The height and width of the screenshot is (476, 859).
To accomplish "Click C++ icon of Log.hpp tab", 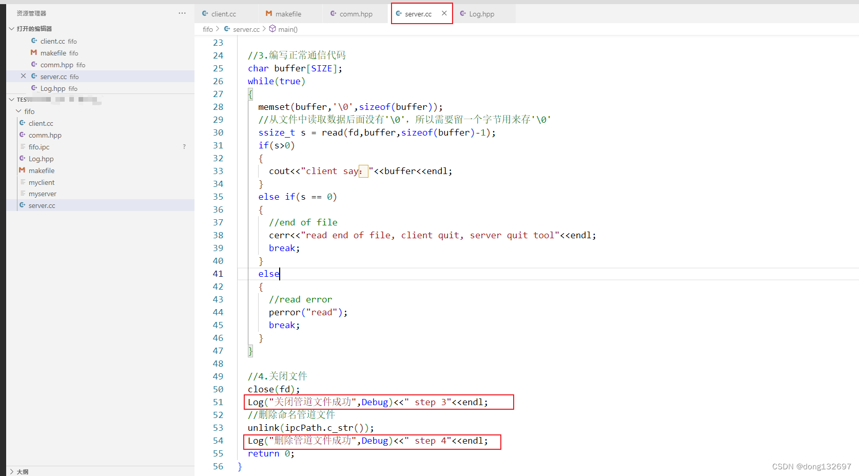I will (463, 13).
